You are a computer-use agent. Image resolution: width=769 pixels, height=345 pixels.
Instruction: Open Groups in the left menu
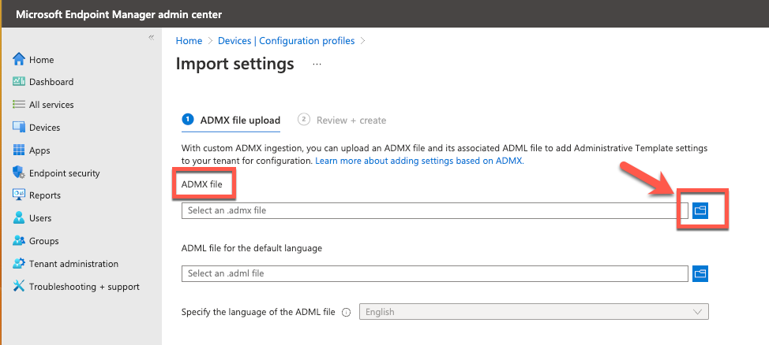(x=43, y=241)
